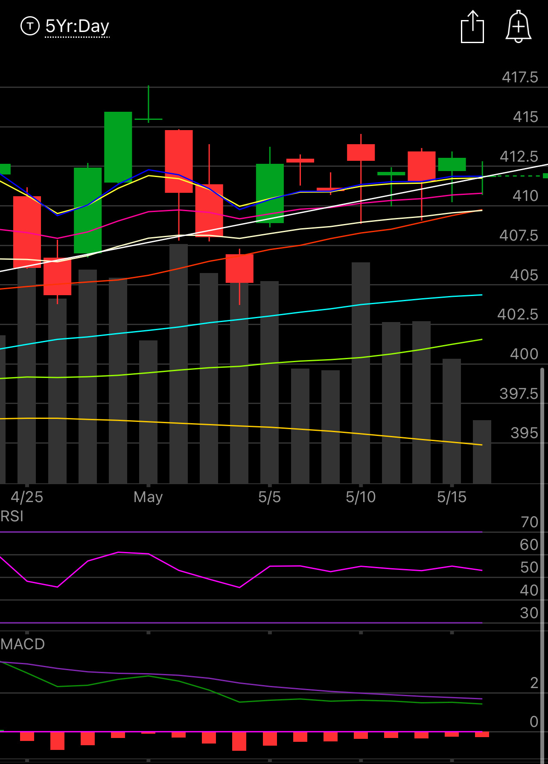Tap the RSI 60 level label
The width and height of the screenshot is (548, 764).
pos(529,545)
